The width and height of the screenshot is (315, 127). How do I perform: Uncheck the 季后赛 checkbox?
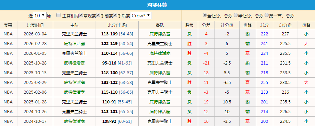pyautogui.click(x=115, y=15)
